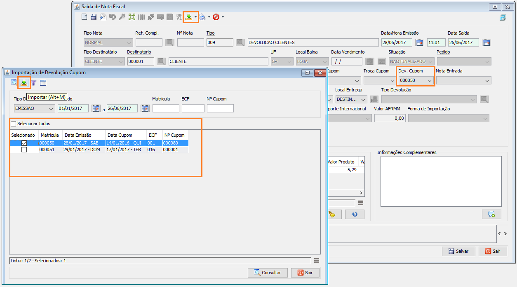The image size is (517, 287).
Task: Click into the Nº Cupom filter input field
Action: pos(220,108)
